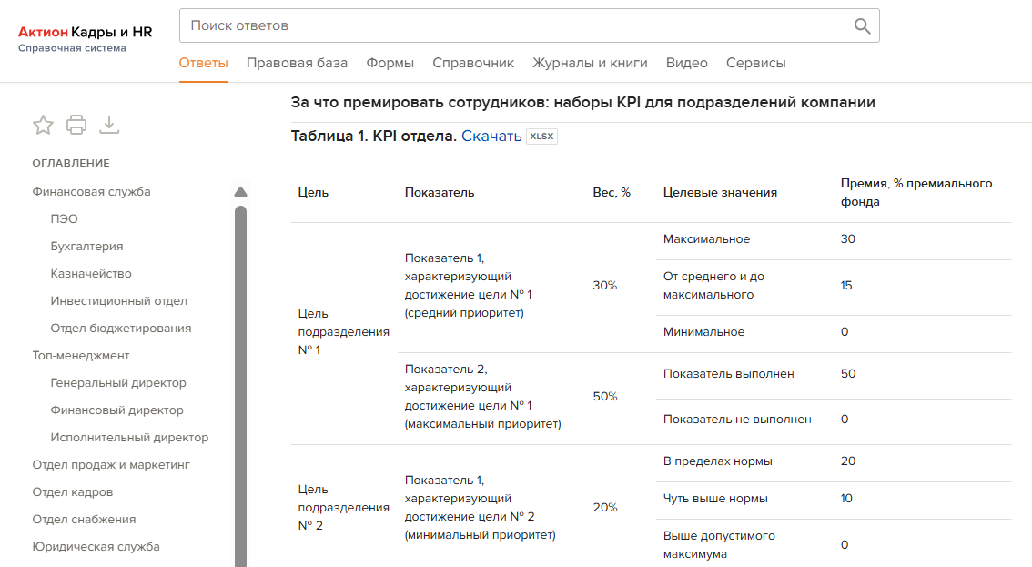Open the Видео tab
The image size is (1032, 567).
(686, 63)
